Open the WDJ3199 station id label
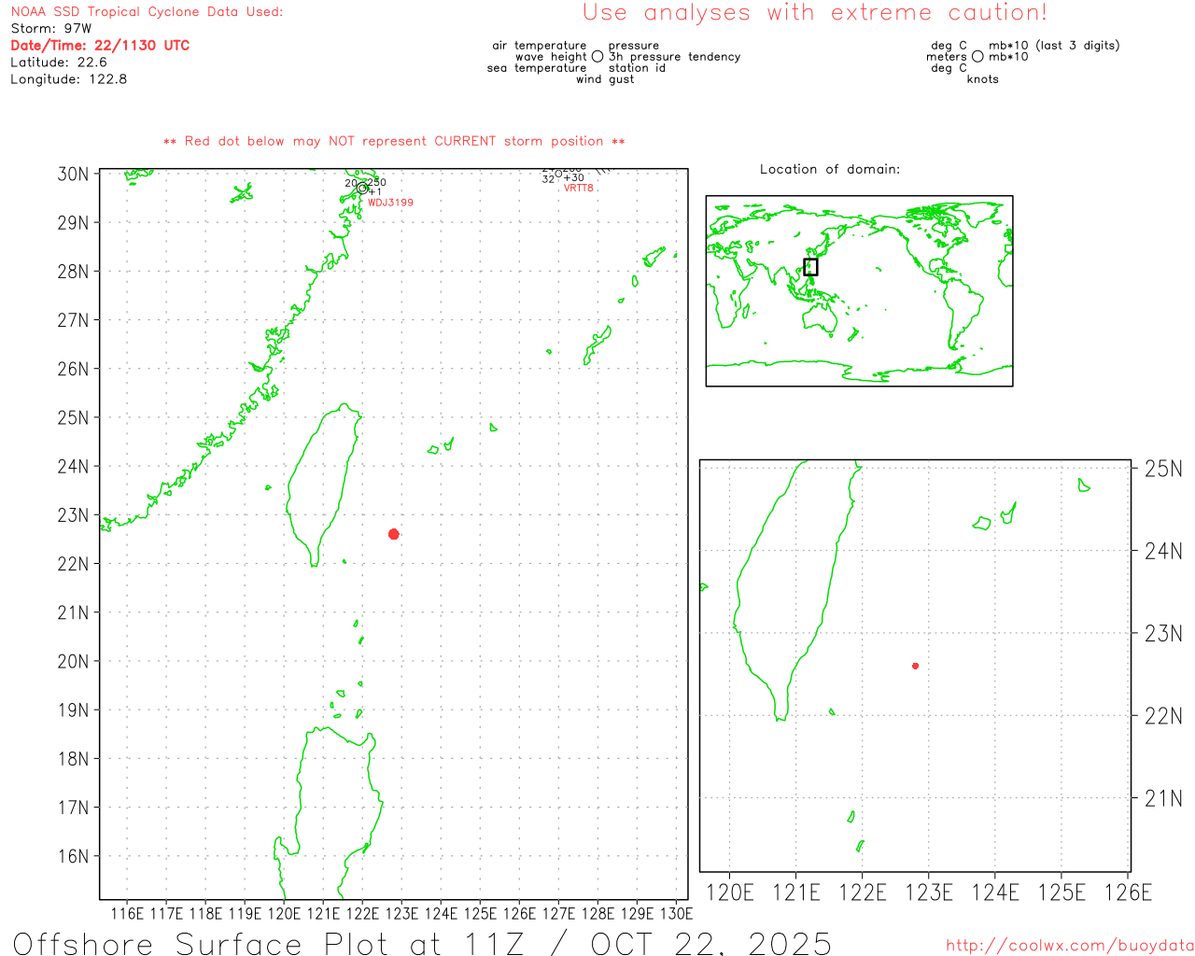Image resolution: width=1195 pixels, height=956 pixels. pyautogui.click(x=390, y=203)
